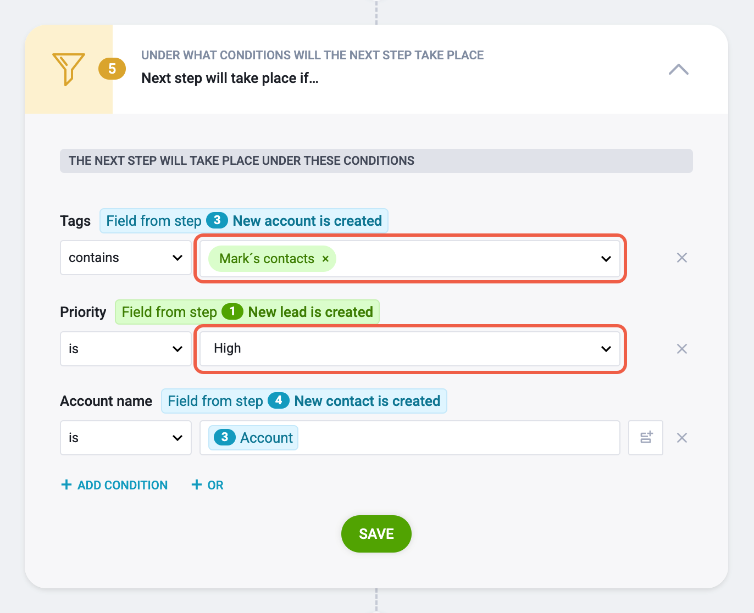The image size is (754, 613).
Task: Click Add Condition link
Action: pos(114,485)
